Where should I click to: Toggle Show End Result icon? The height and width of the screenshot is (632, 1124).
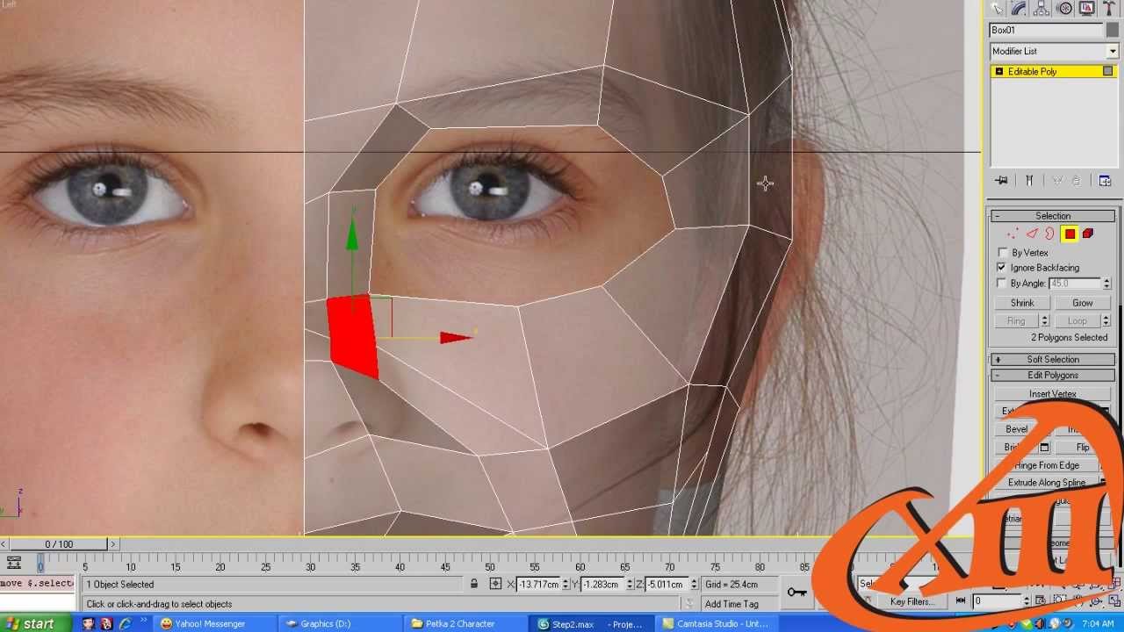pyautogui.click(x=1029, y=180)
